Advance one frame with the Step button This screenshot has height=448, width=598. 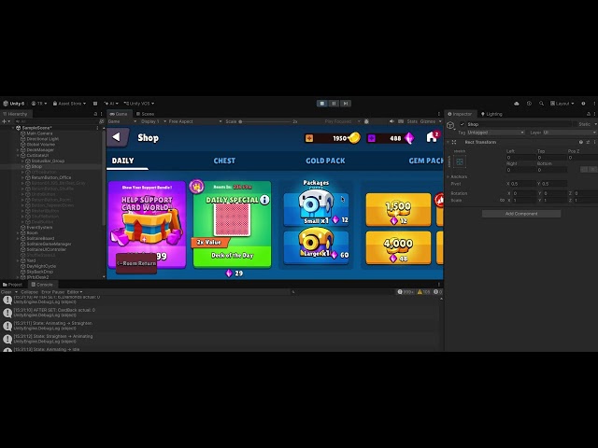(x=346, y=104)
